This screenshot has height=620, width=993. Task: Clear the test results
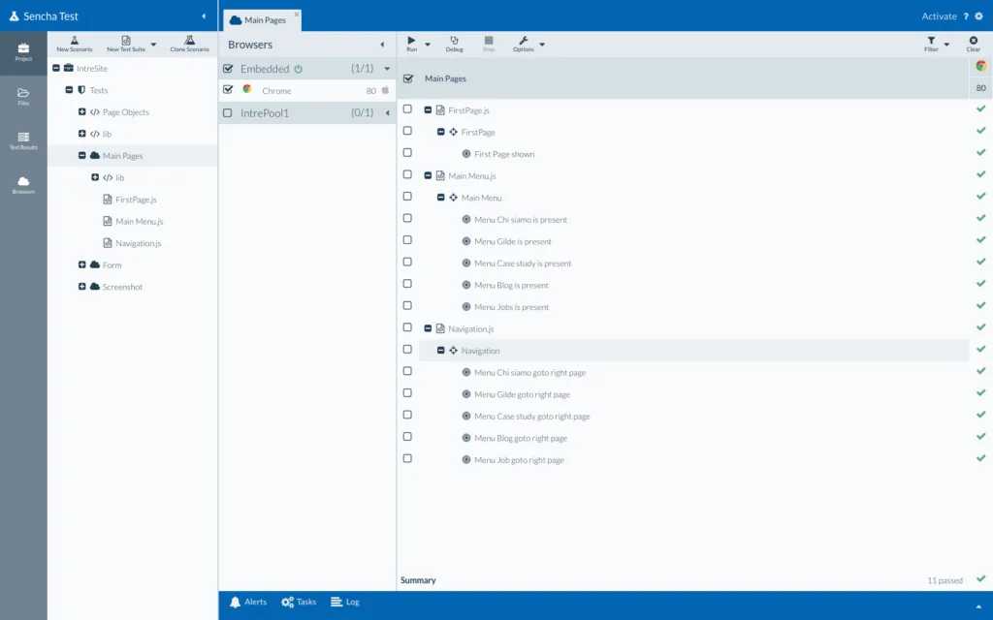coord(974,44)
